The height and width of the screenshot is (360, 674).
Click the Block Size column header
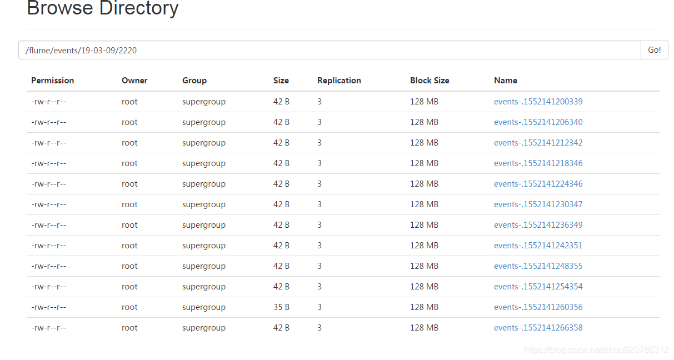(430, 81)
